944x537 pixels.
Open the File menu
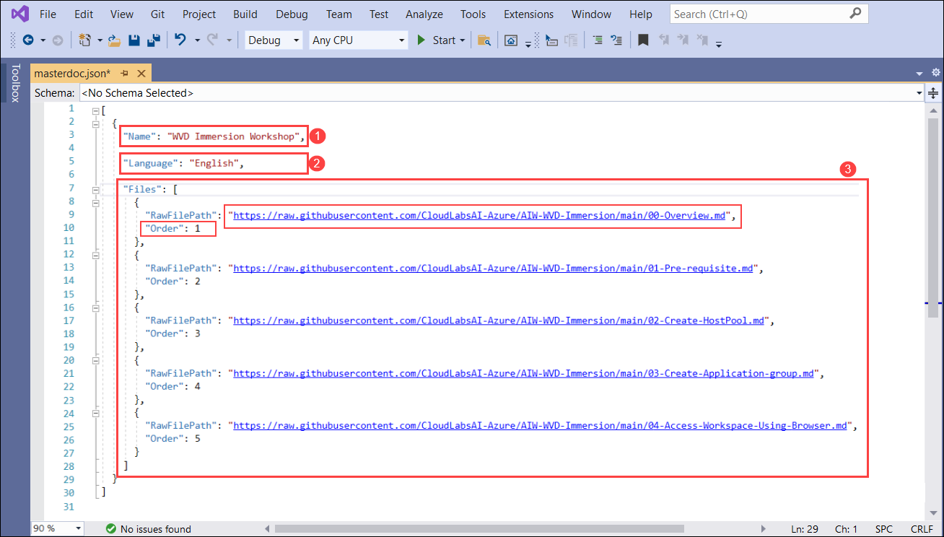pos(48,14)
